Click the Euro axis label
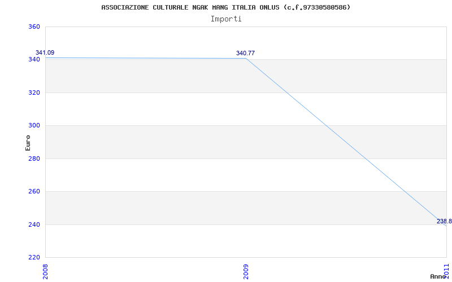Image resolution: width=452 pixels, height=282 pixels. pyautogui.click(x=28, y=143)
